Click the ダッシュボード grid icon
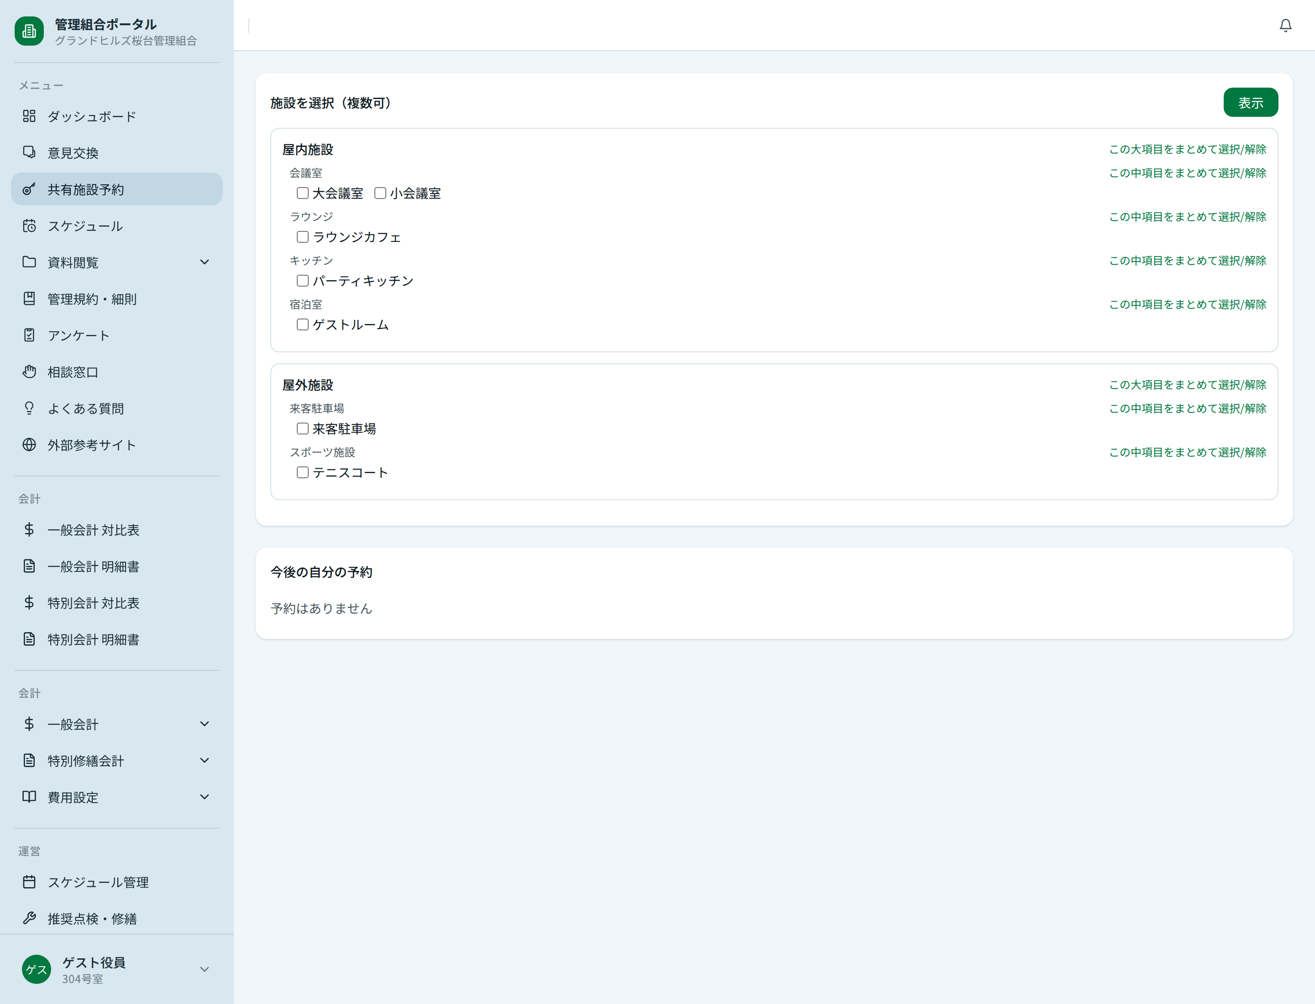The height and width of the screenshot is (1004, 1315). (x=29, y=116)
